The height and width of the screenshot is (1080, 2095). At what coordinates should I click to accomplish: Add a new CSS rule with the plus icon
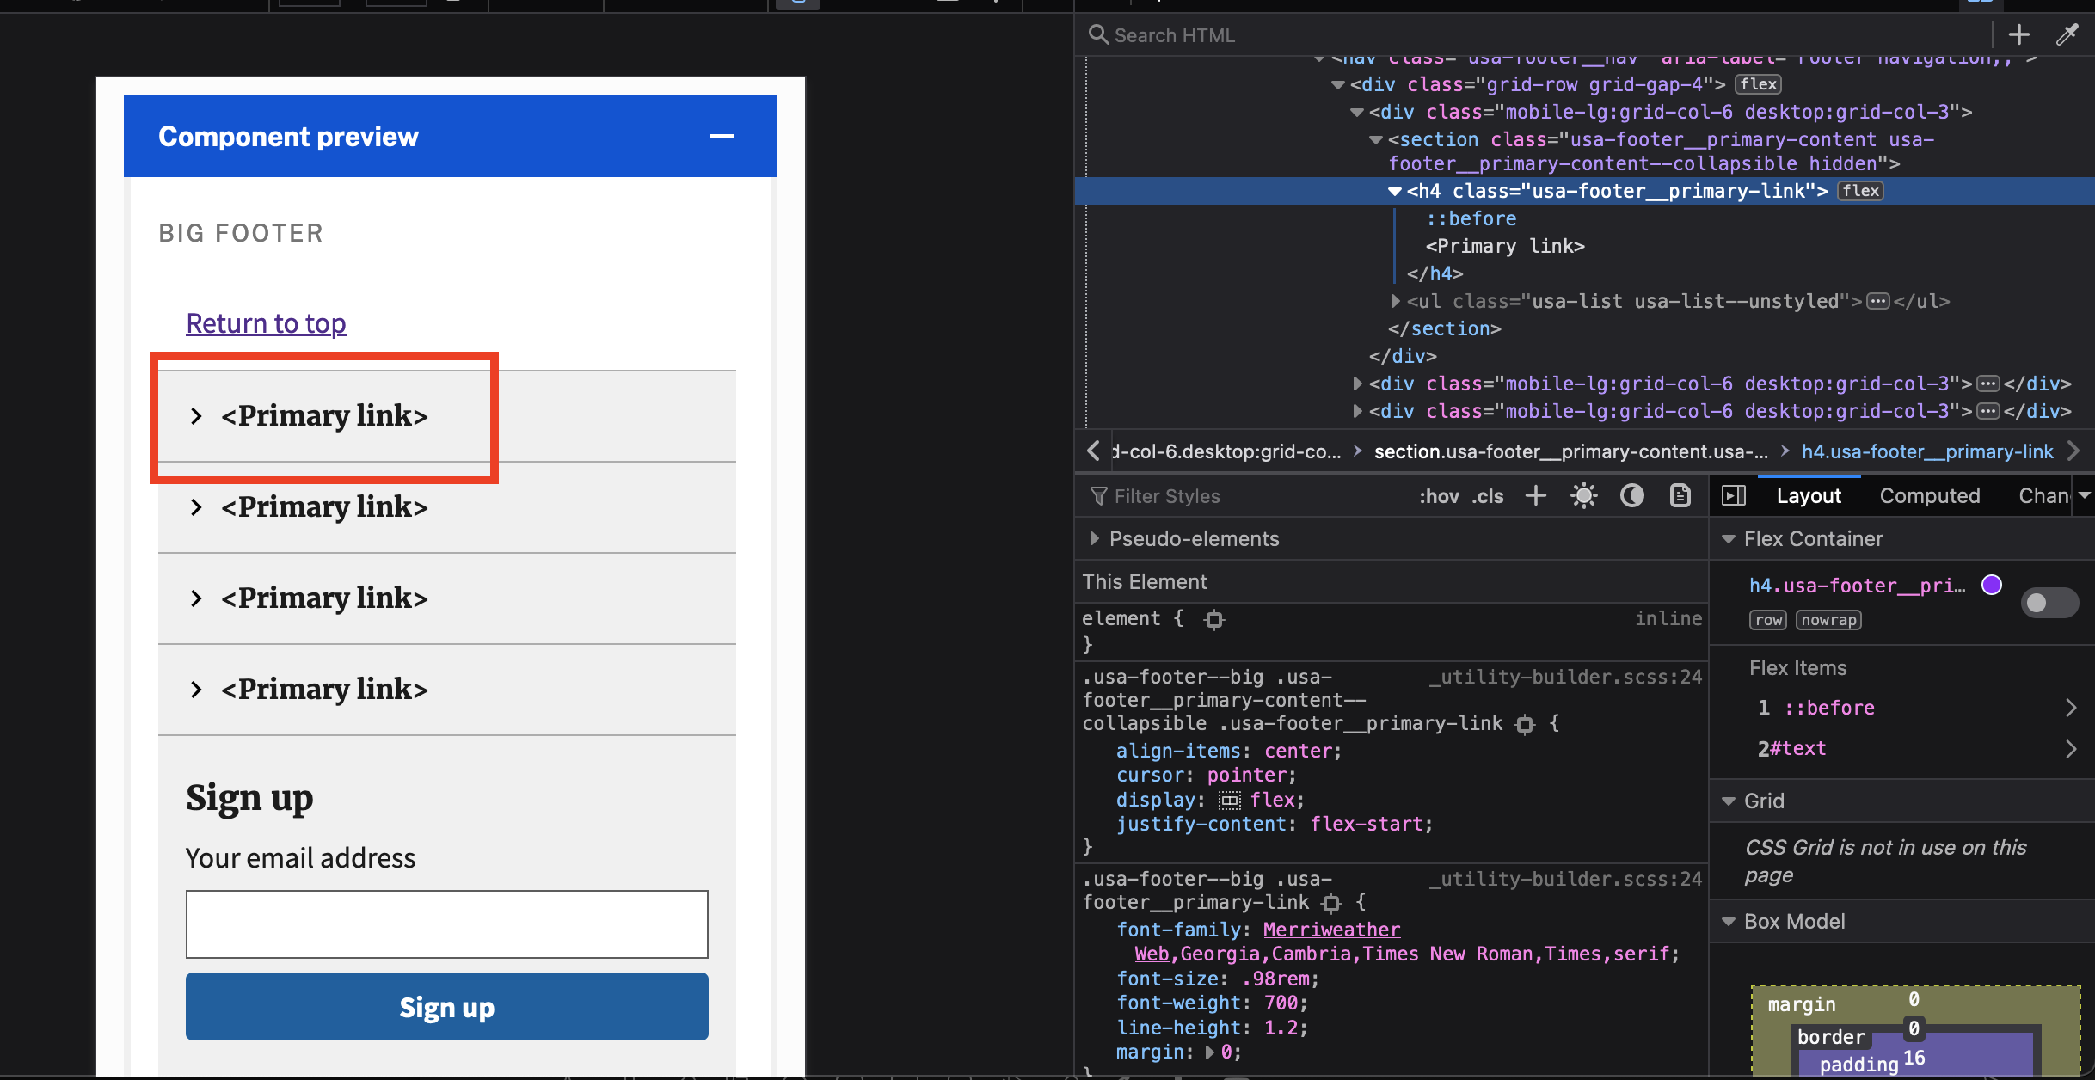point(1537,496)
